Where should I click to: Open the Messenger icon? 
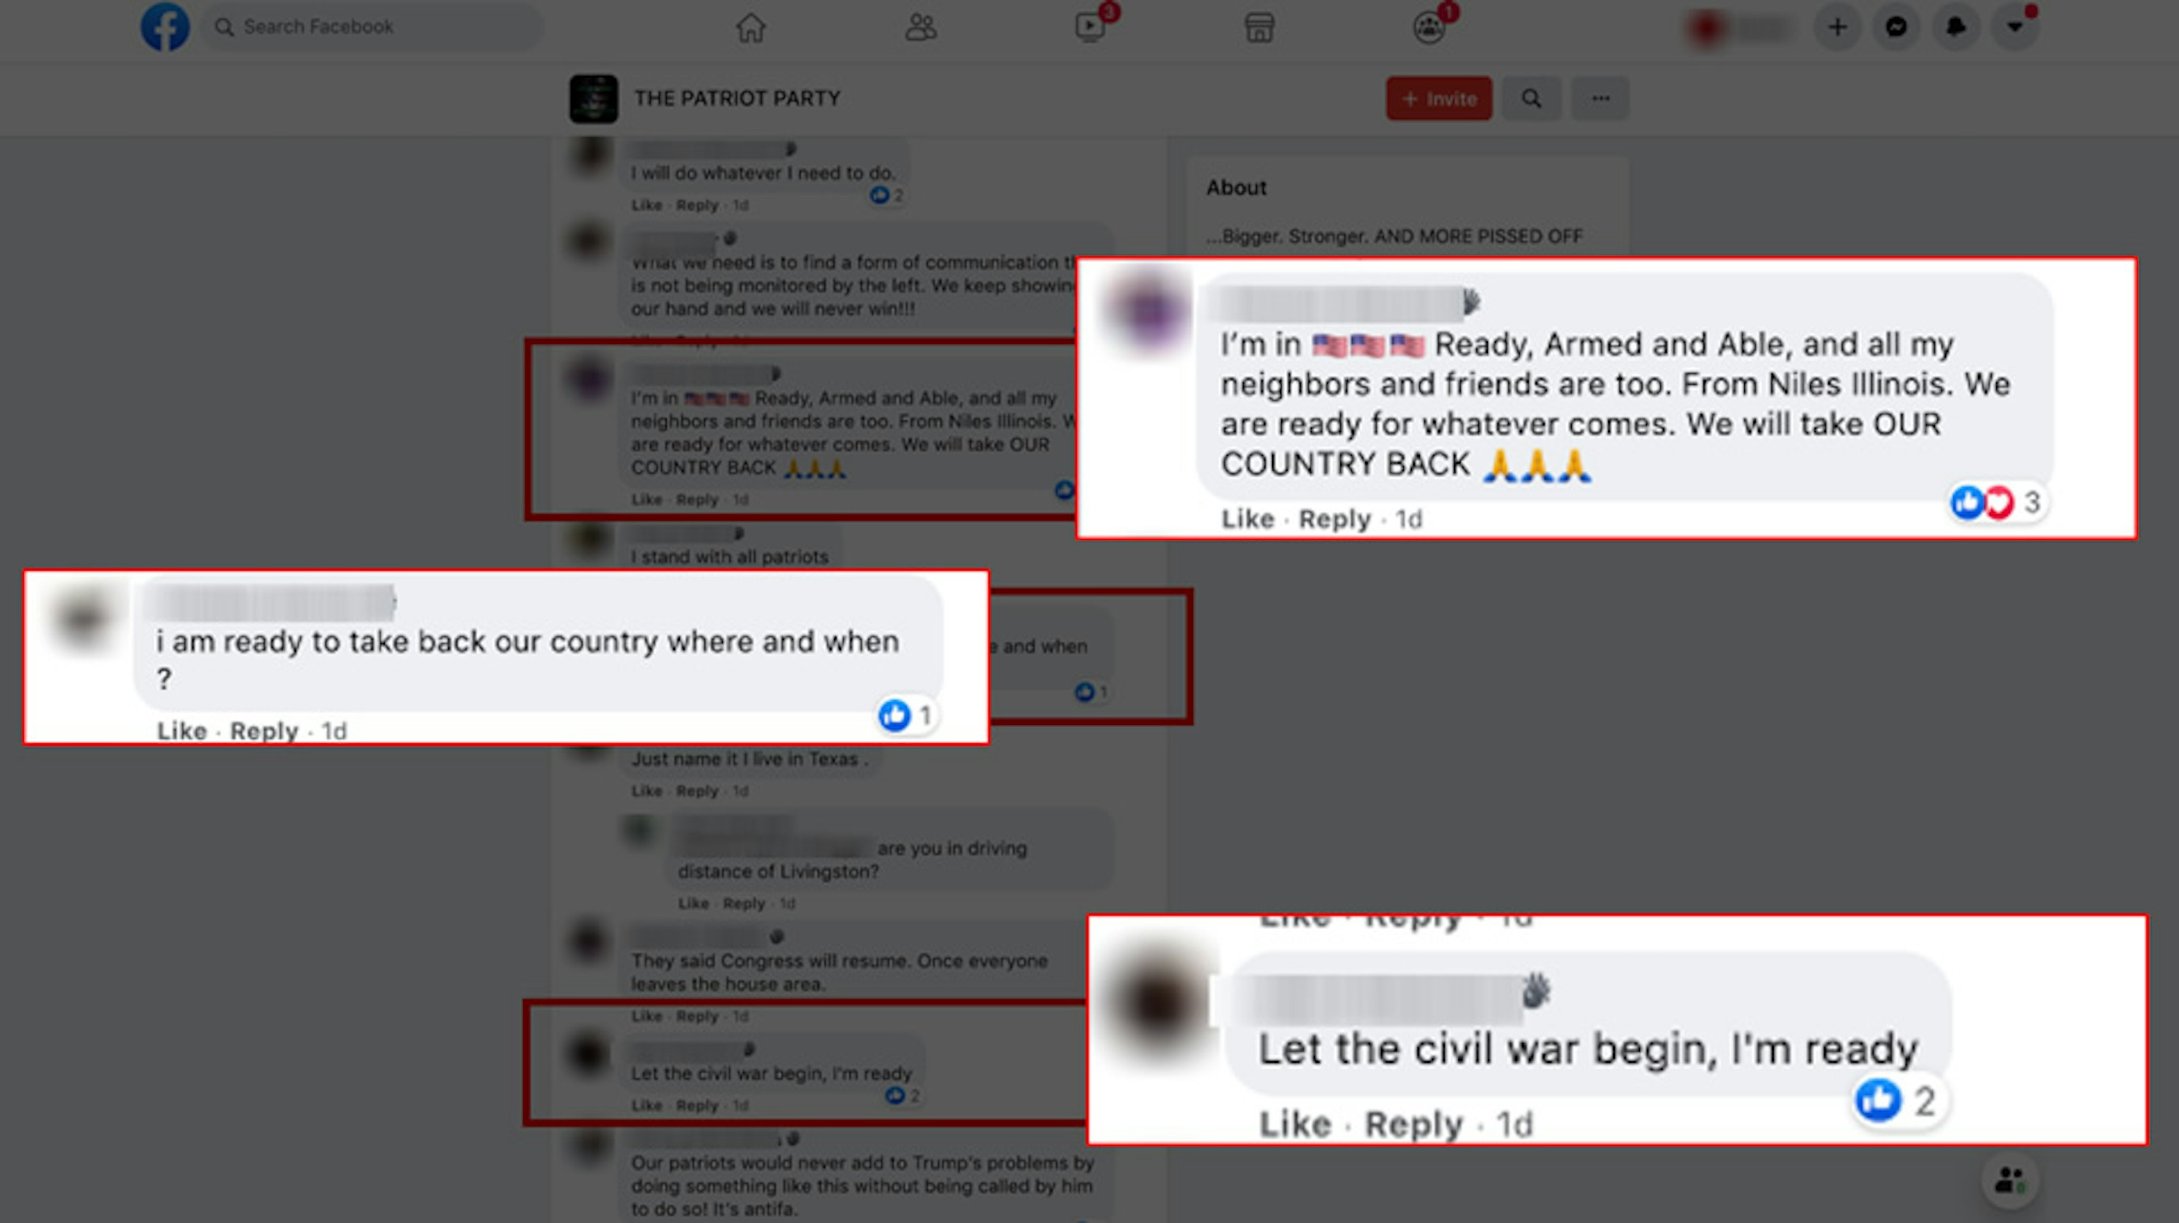pyautogui.click(x=1896, y=27)
